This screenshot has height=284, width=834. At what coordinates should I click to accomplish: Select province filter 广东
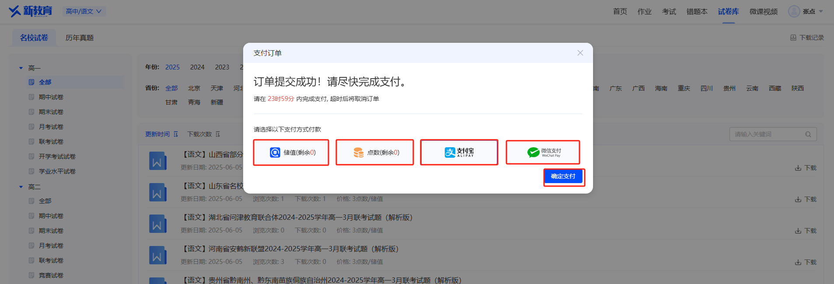pyautogui.click(x=616, y=88)
